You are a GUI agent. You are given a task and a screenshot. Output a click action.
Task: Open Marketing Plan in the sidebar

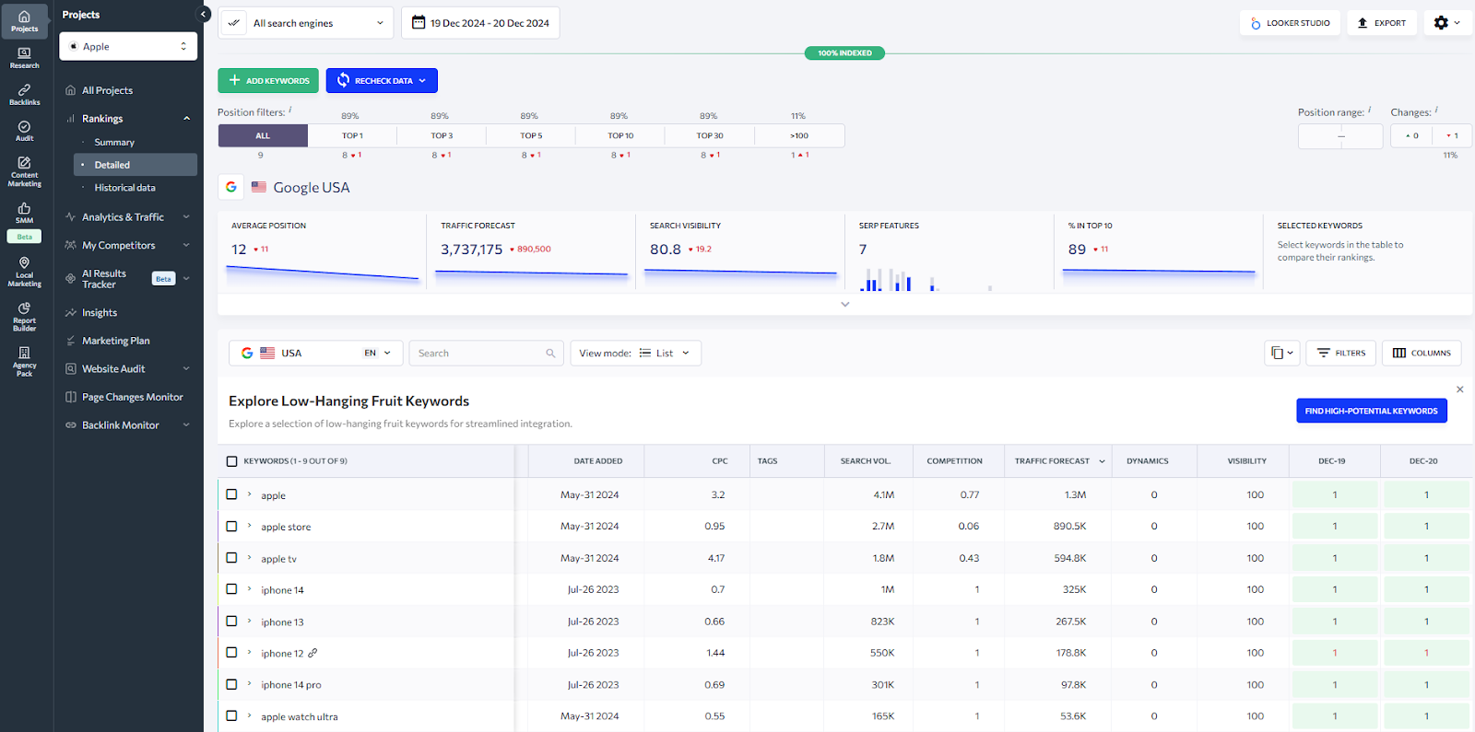(x=115, y=341)
